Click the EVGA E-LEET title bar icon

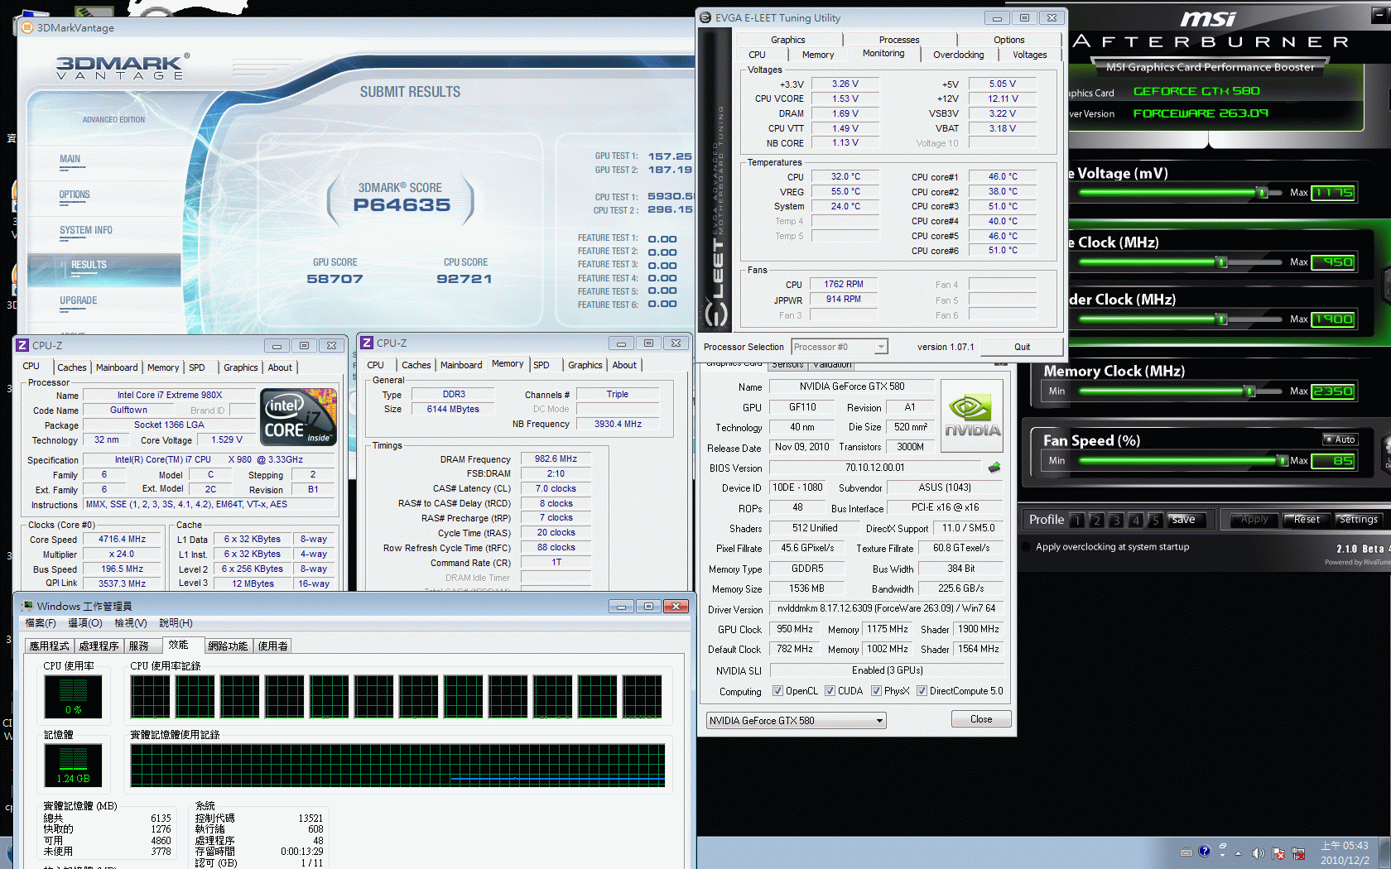[705, 17]
